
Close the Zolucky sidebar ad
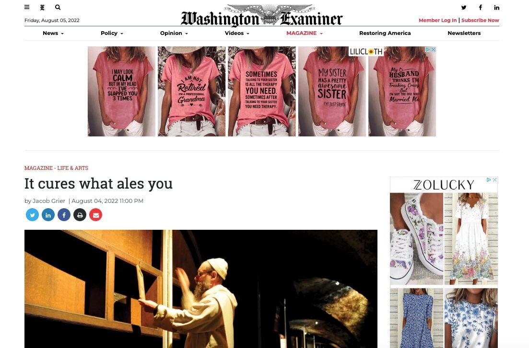pos(494,180)
